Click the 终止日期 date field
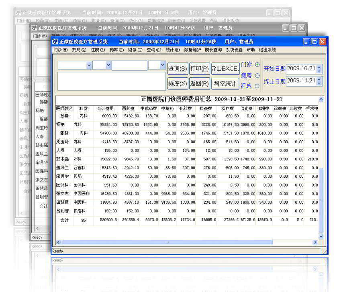This screenshot has width=337, height=292. [301, 81]
